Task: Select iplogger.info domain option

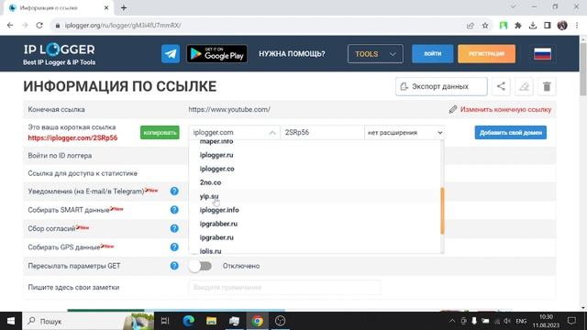Action: (219, 210)
